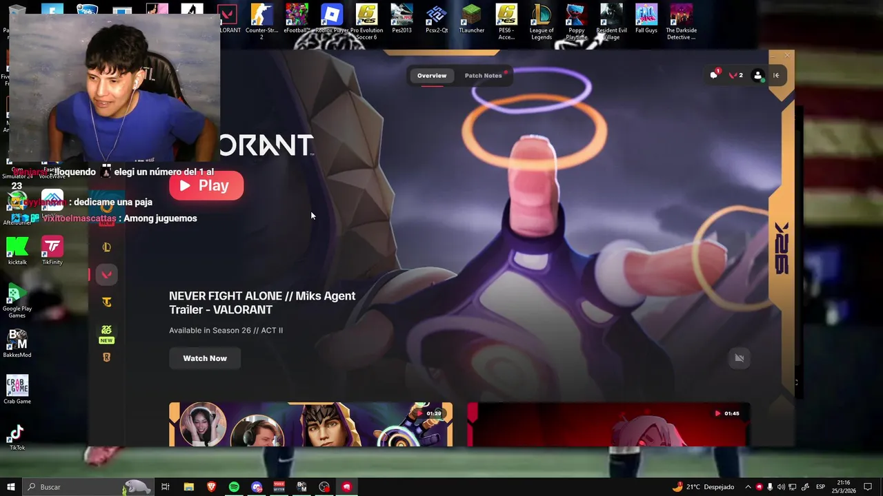Image resolution: width=883 pixels, height=496 pixels.
Task: Open Google Play Games desktop shortcut
Action: click(x=17, y=301)
